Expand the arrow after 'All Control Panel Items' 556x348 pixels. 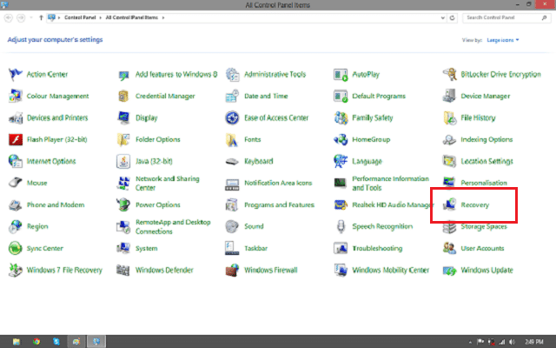(x=163, y=17)
